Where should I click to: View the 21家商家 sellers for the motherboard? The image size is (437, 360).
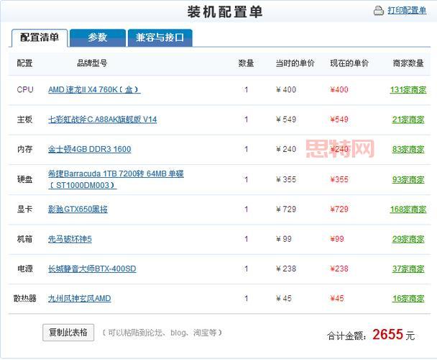tap(409, 120)
